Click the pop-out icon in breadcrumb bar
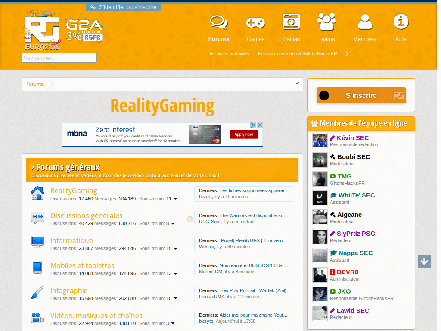The image size is (441, 331). pos(298,84)
